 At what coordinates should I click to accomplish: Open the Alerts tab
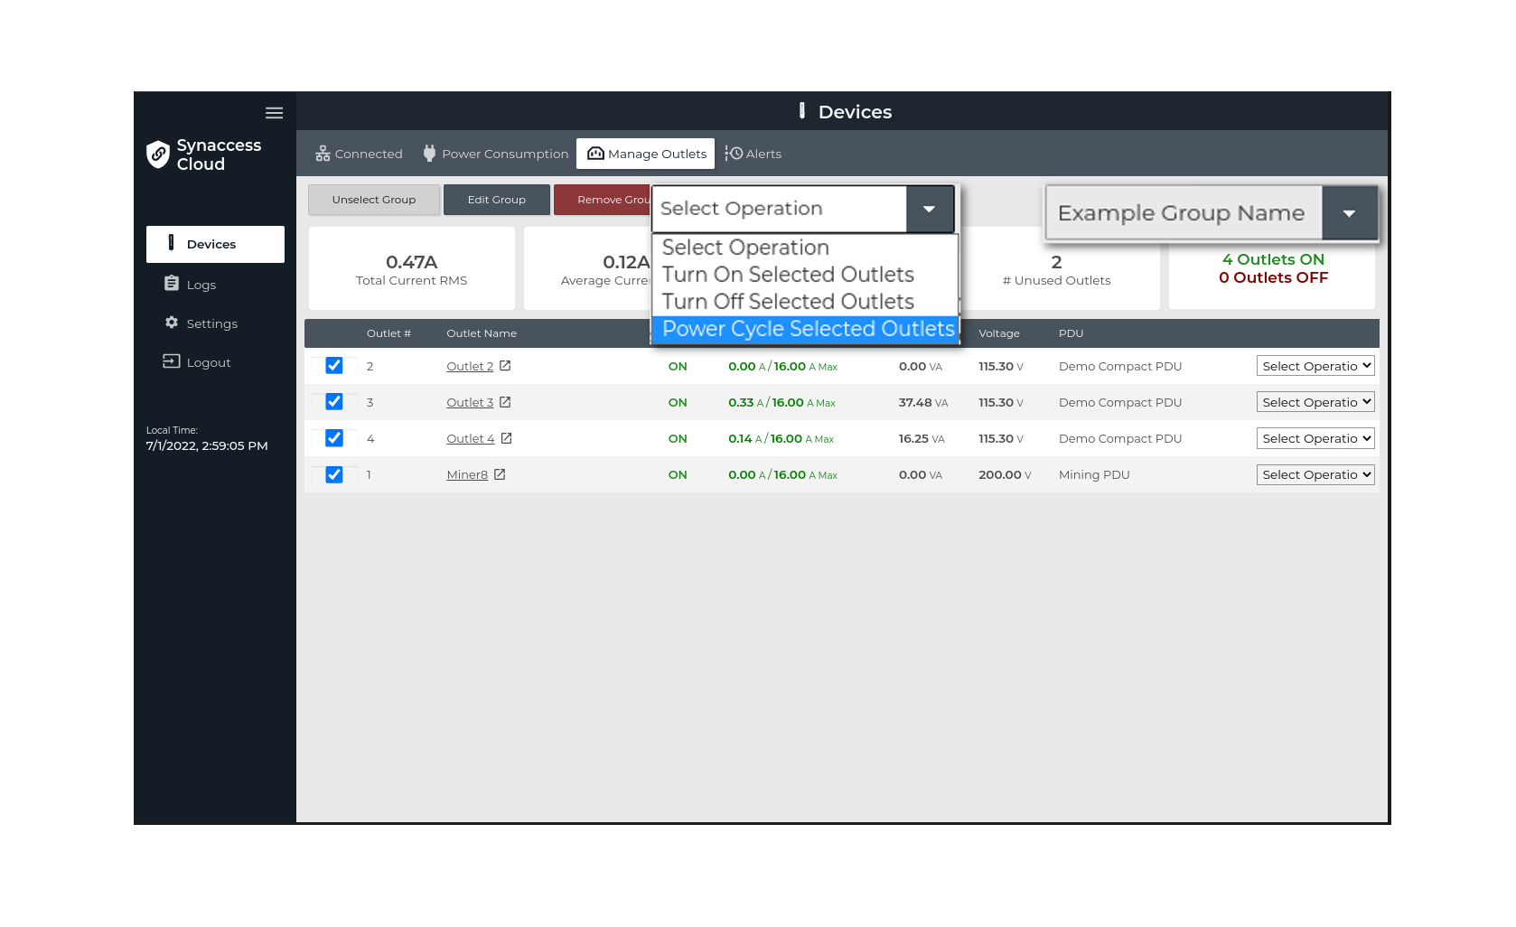753,154
